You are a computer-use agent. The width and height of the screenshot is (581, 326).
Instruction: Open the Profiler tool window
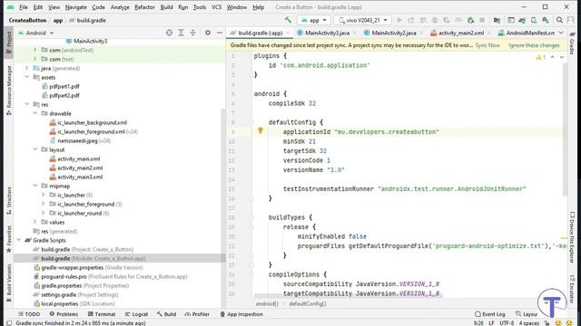(x=197, y=314)
